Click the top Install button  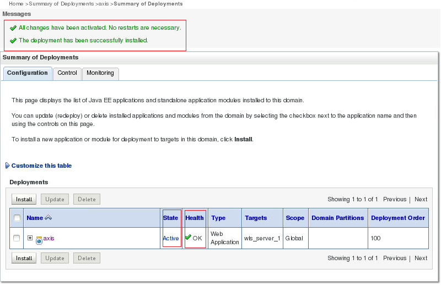(24, 199)
